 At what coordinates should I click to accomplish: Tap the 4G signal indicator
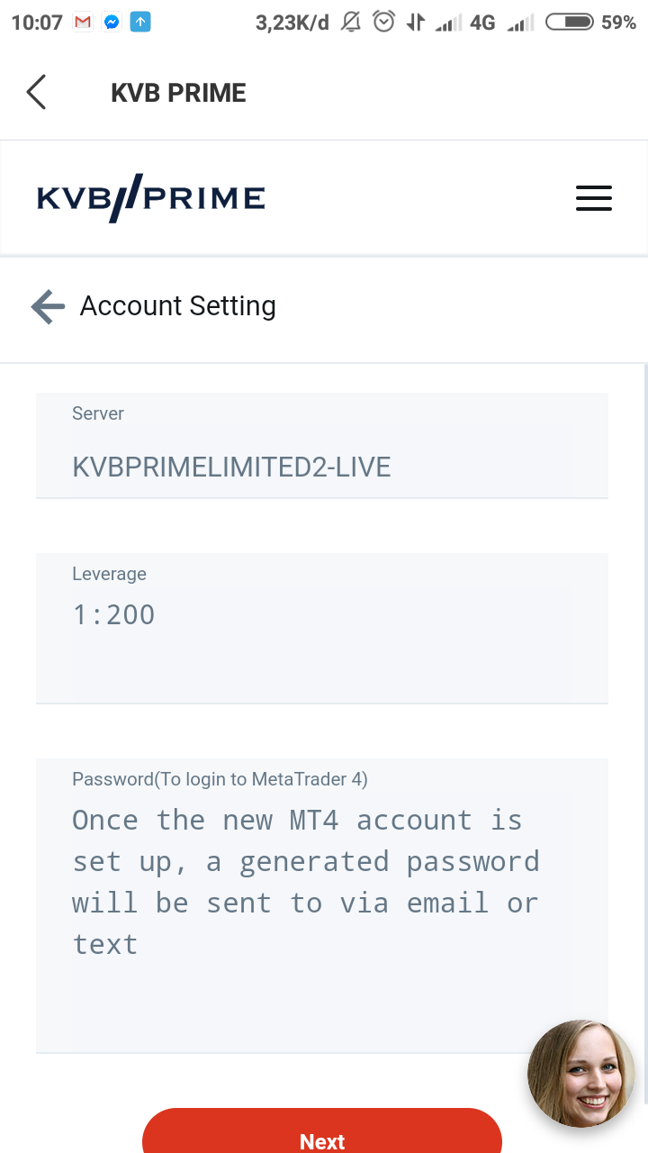483,23
